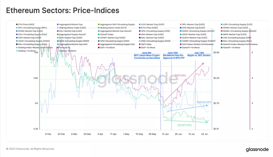Toggle DeFi Index legend entry
The height and width of the screenshot is (157, 273).
click(x=147, y=44)
